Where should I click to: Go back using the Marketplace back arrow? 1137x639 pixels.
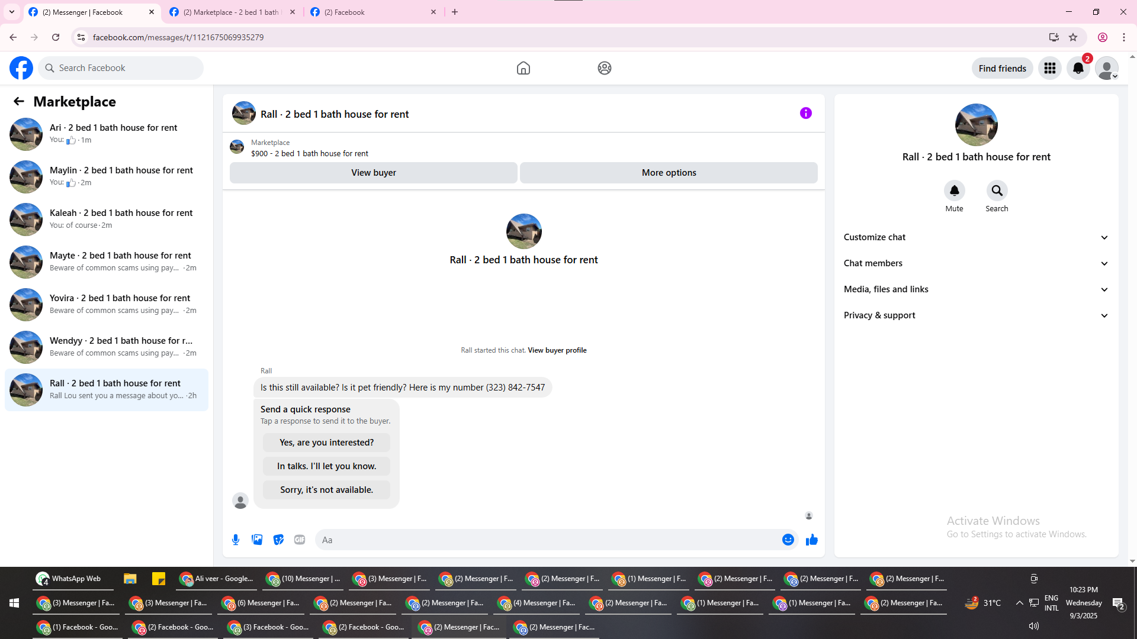(x=19, y=101)
